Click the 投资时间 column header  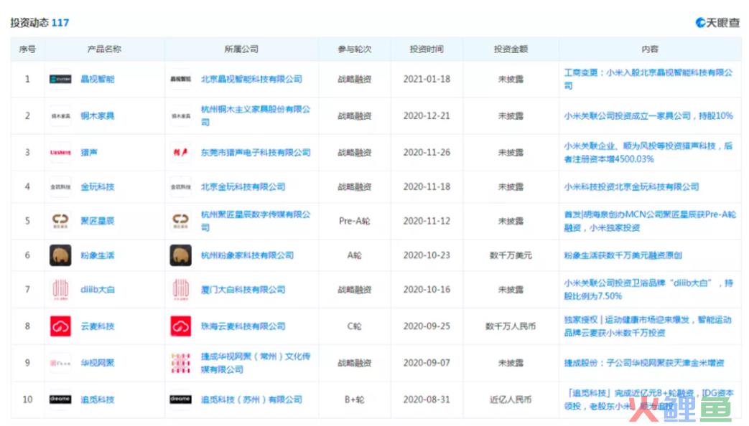427,49
